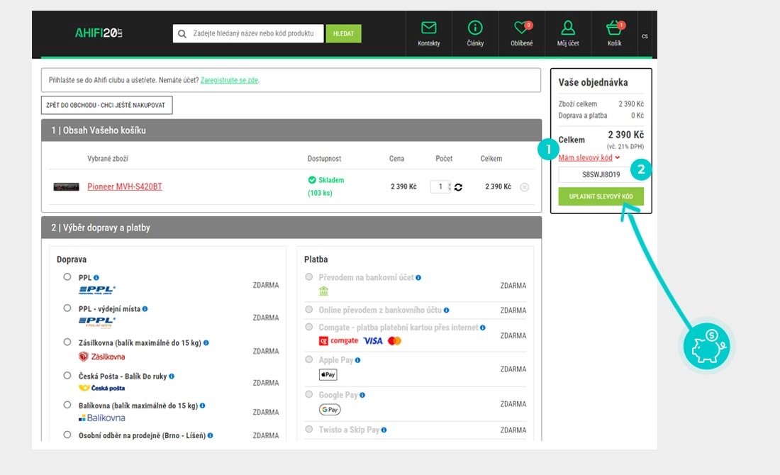Open the Články info icon

point(475,28)
